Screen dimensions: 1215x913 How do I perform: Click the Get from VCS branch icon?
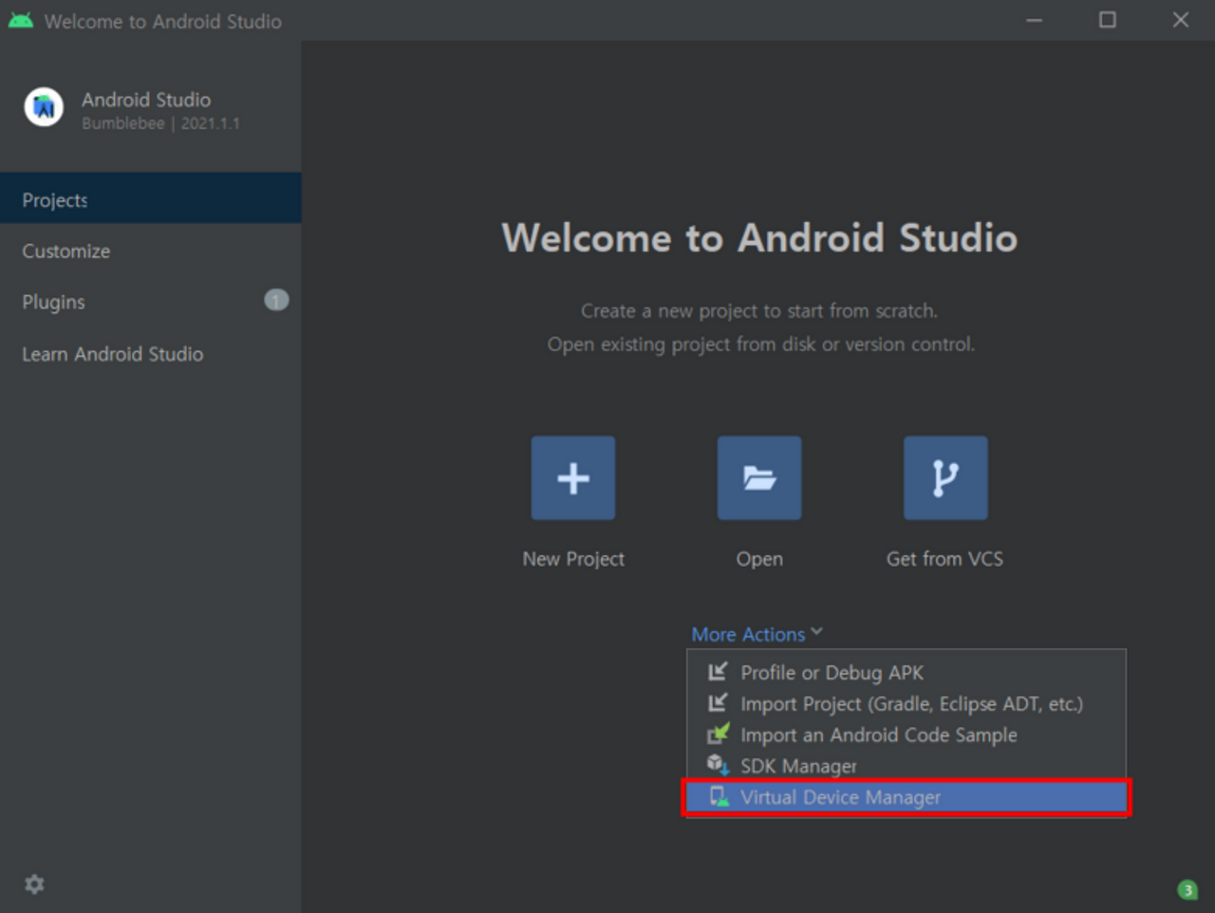point(945,477)
